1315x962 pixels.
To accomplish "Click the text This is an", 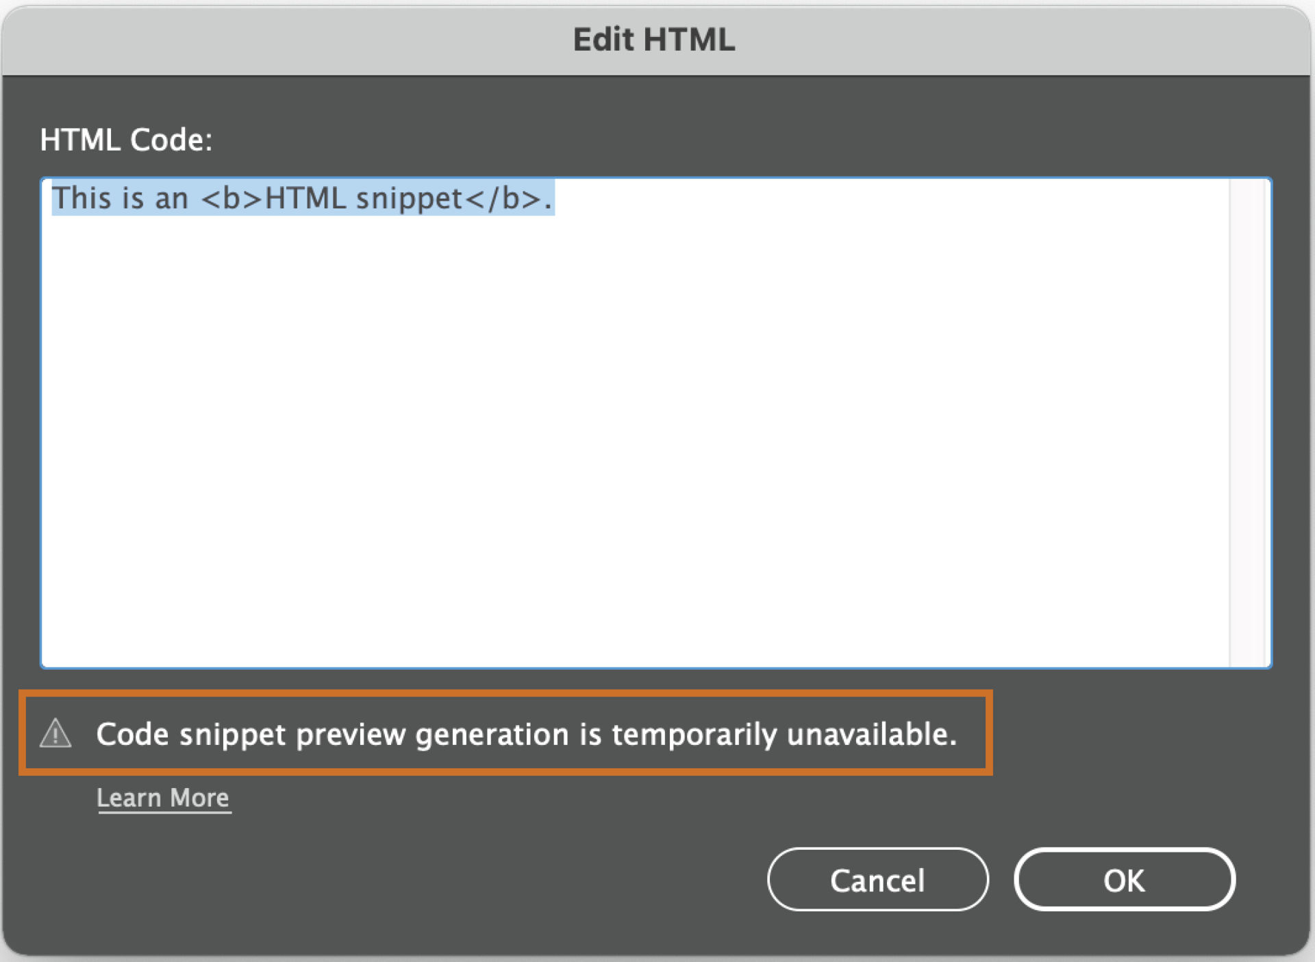I will [x=120, y=199].
